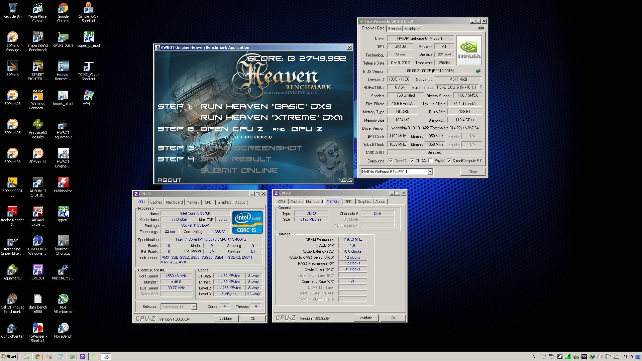This screenshot has height=361, width=642.
Task: Click the Core Speed value 4589.43 MHz
Action: pyautogui.click(x=176, y=276)
